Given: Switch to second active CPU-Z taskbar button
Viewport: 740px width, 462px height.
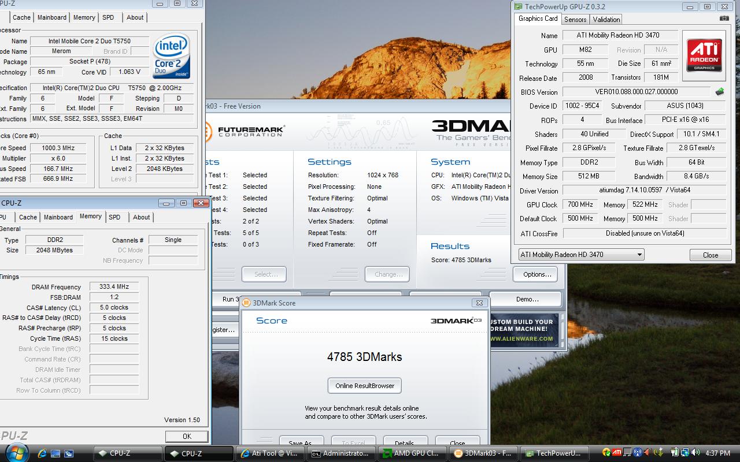Looking at the screenshot, I should click(199, 453).
